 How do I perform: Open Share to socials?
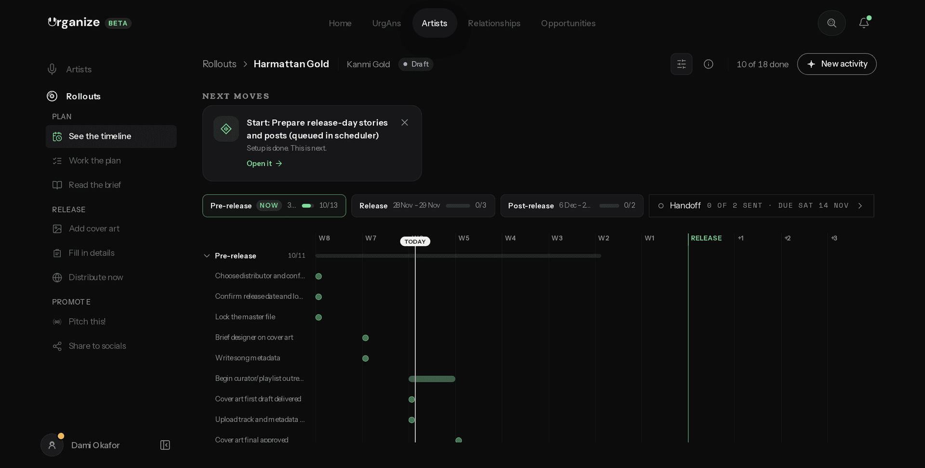tap(111, 346)
